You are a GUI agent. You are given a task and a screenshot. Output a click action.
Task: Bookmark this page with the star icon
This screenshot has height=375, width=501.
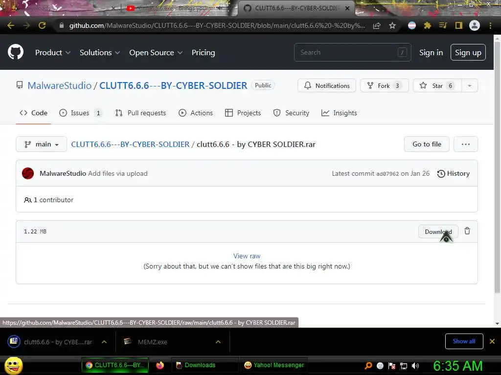pyautogui.click(x=392, y=25)
